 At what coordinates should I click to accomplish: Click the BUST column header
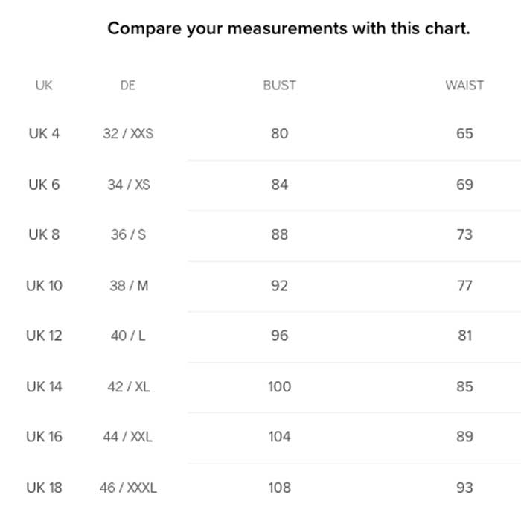tap(279, 86)
